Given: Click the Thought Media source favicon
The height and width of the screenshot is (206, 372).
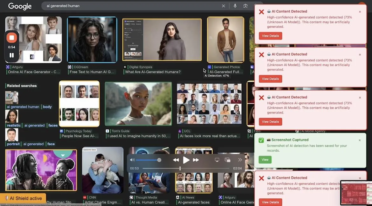Looking at the screenshot, I should coord(131,197).
